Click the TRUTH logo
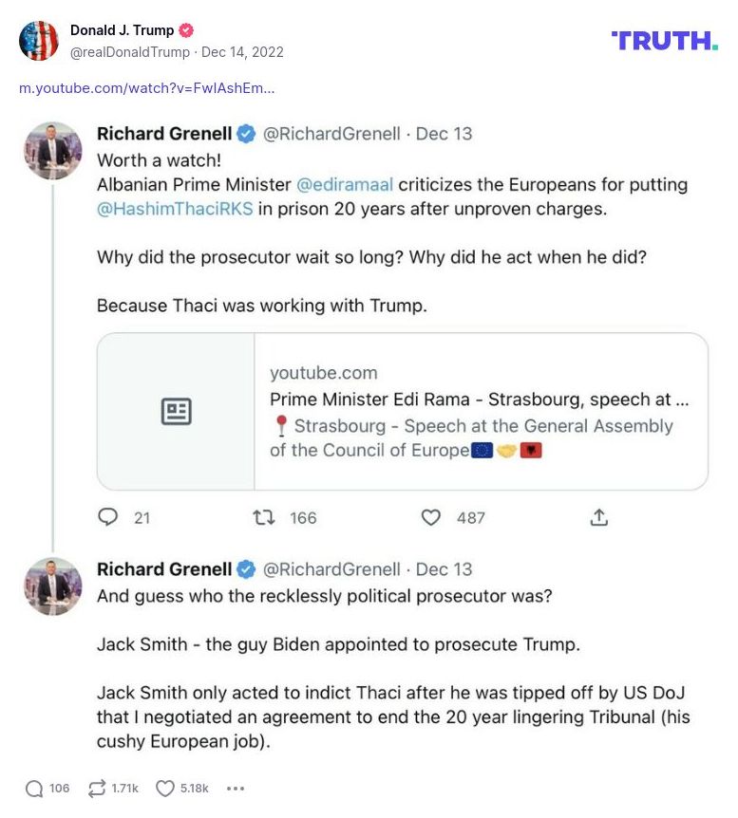 tap(663, 41)
